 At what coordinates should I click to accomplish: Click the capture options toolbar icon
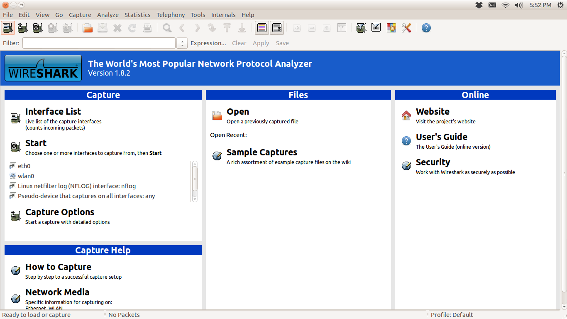pos(23,28)
